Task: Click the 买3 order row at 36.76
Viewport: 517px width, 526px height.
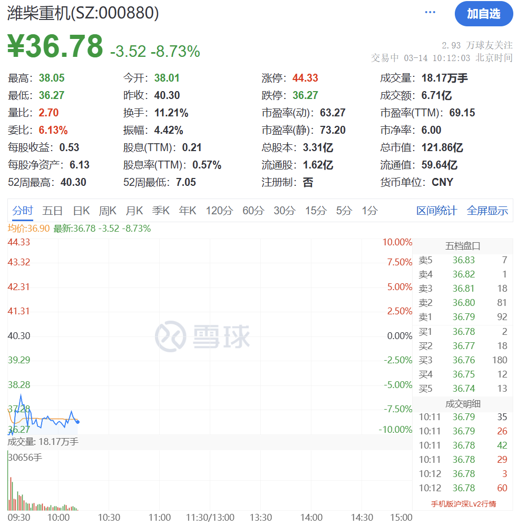Action: 463,360
